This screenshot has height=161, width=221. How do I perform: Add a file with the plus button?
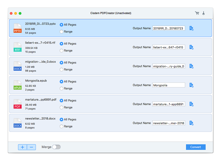coord(23,147)
